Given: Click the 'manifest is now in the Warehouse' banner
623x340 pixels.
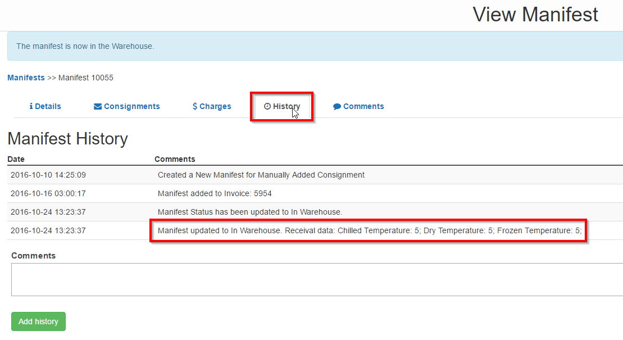Looking at the screenshot, I should pyautogui.click(x=85, y=46).
